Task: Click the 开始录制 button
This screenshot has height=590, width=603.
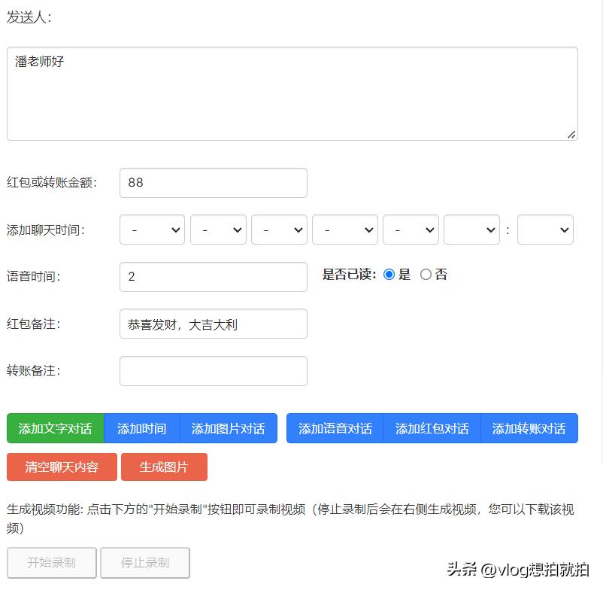Action: click(51, 561)
